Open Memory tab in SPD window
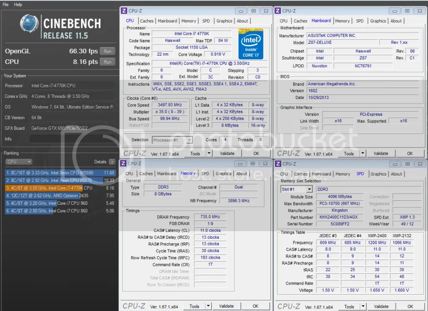Viewport: 428px width, 311px height. click(343, 174)
